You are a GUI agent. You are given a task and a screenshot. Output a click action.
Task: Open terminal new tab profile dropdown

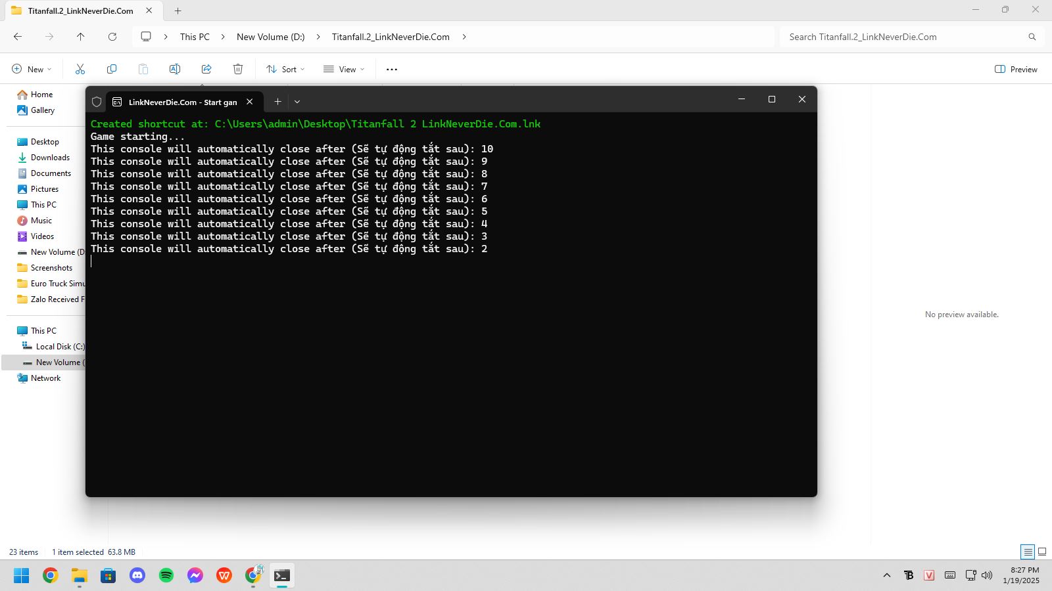[x=297, y=102]
